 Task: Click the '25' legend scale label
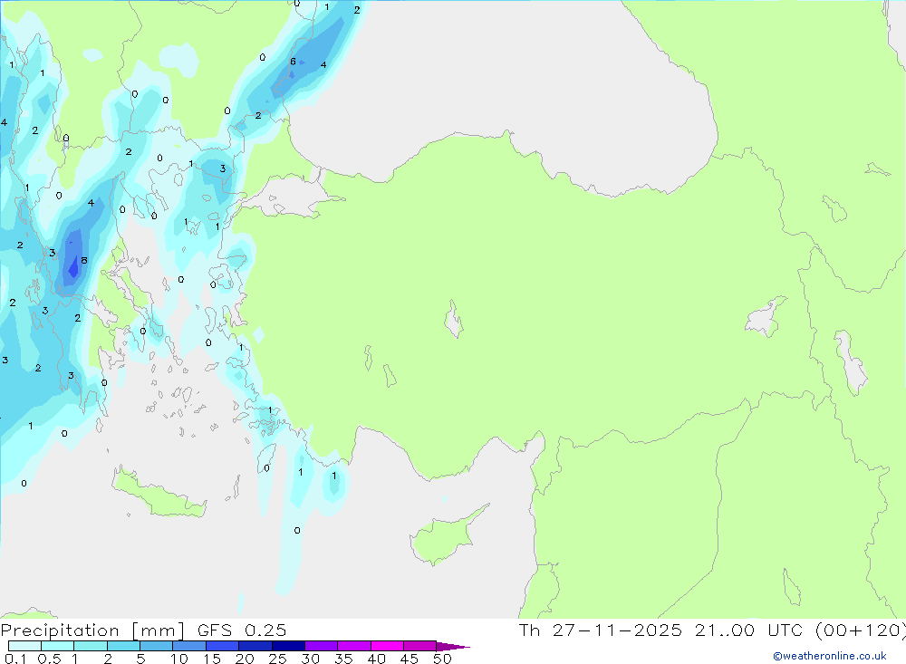pos(277,659)
